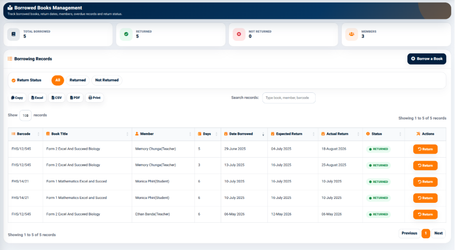Image resolution: width=455 pixels, height=250 pixels.
Task: Click the Borrow a Book button
Action: click(x=427, y=59)
